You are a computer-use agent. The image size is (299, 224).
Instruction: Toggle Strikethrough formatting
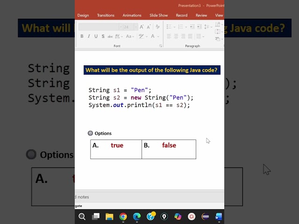(x=110, y=36)
